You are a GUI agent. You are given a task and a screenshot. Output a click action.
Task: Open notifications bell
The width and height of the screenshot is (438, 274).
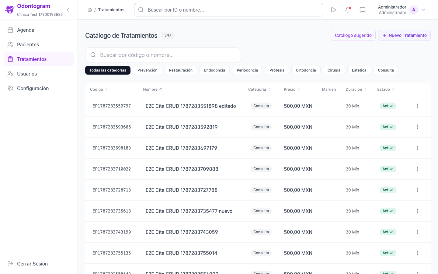click(348, 10)
